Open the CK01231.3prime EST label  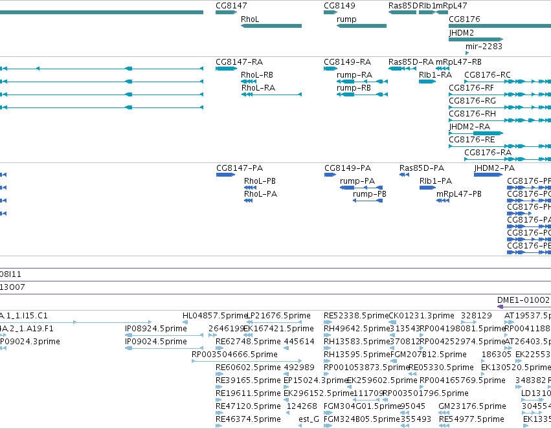click(x=422, y=316)
